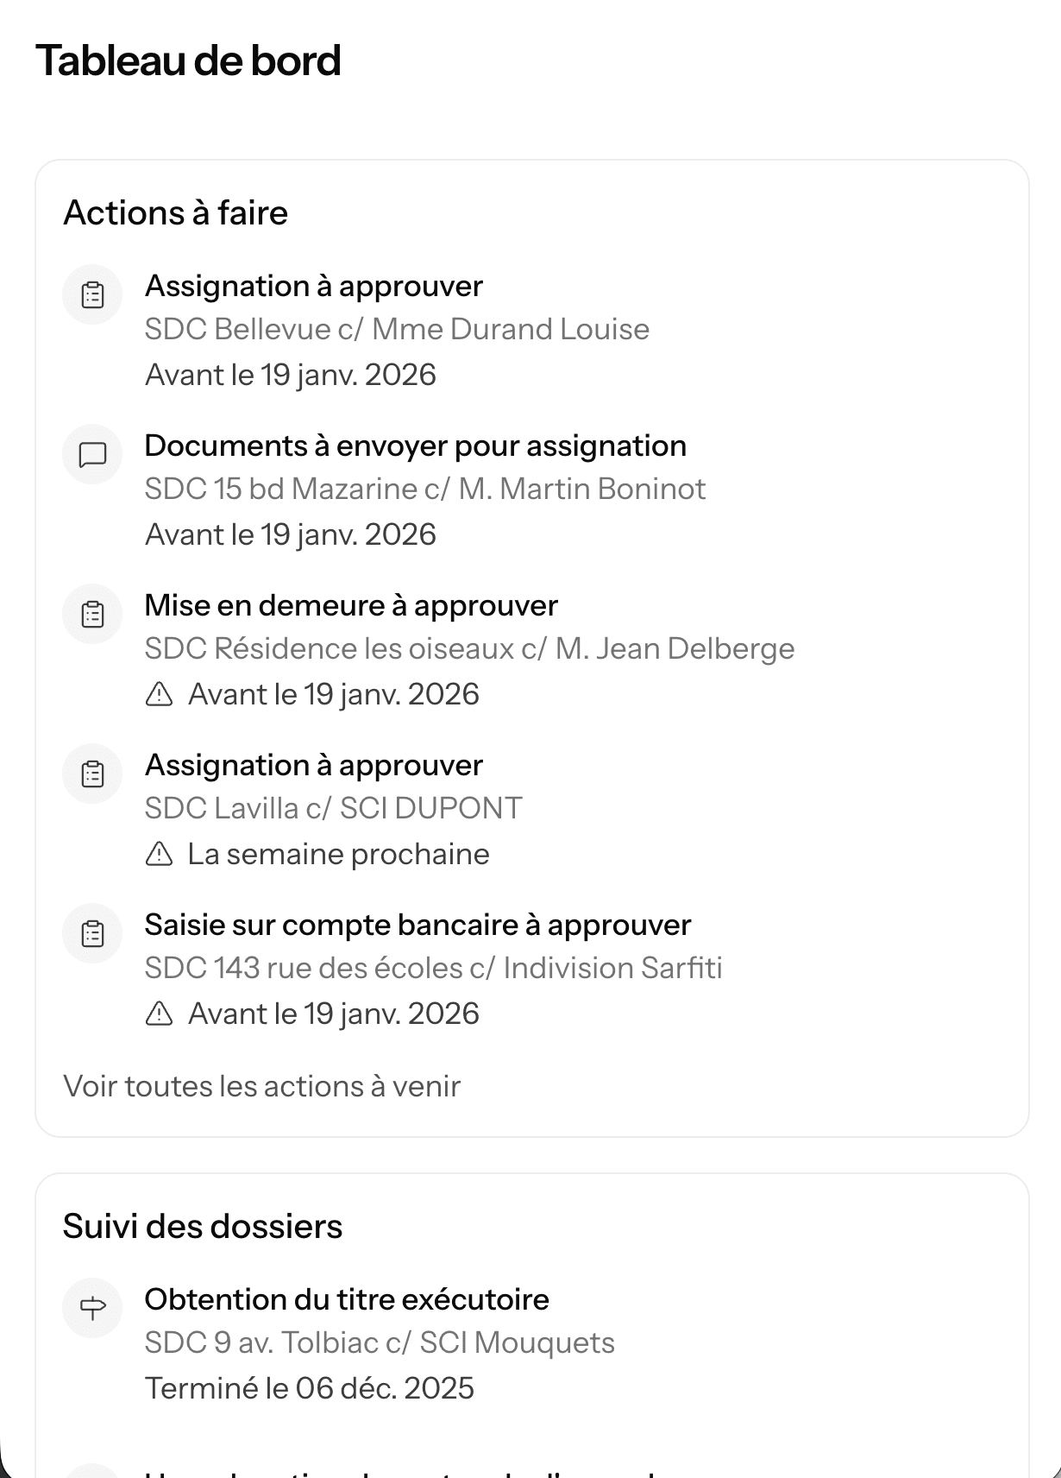The image size is (1061, 1478).
Task: Click clipboard icon next to Mise en demeure
Action: [92, 614]
